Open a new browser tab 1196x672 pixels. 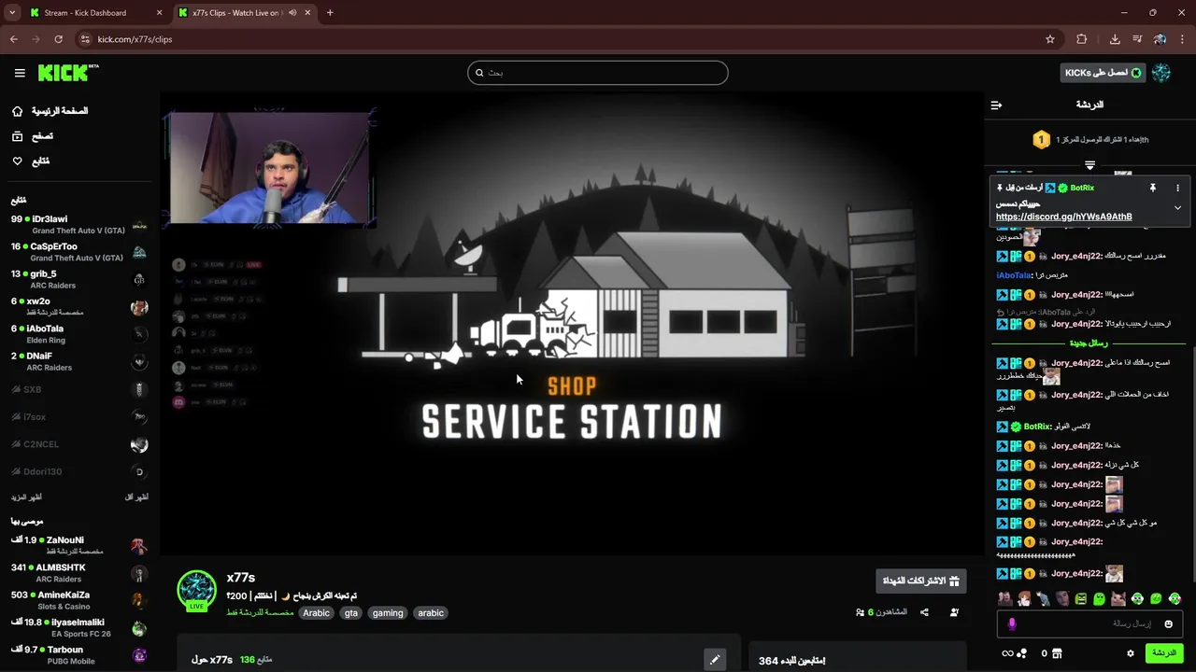(330, 13)
